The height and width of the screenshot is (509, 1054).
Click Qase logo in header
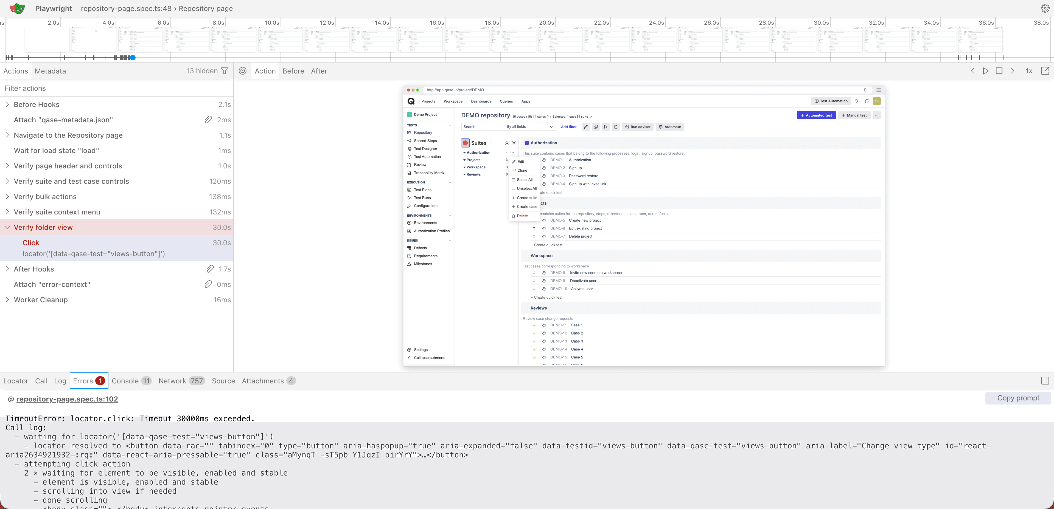411,101
